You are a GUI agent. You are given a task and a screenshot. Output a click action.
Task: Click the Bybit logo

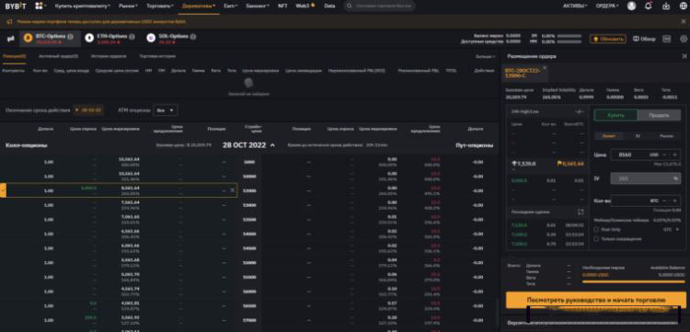point(16,6)
